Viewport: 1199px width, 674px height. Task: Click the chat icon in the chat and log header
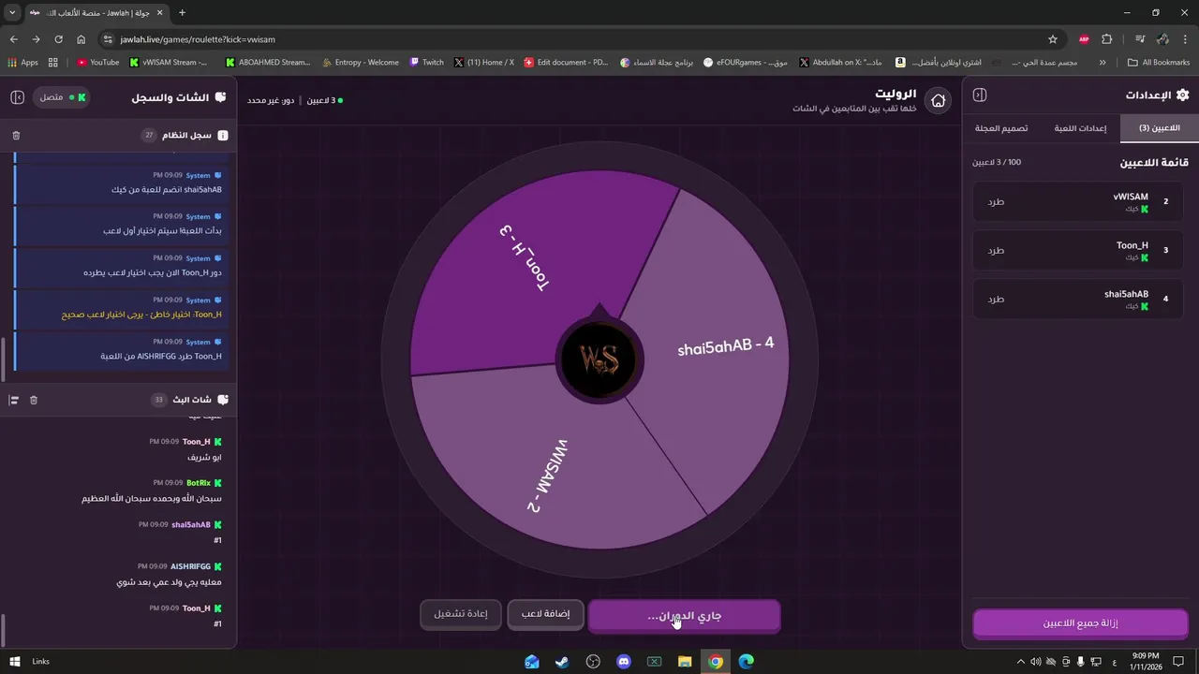coord(220,97)
